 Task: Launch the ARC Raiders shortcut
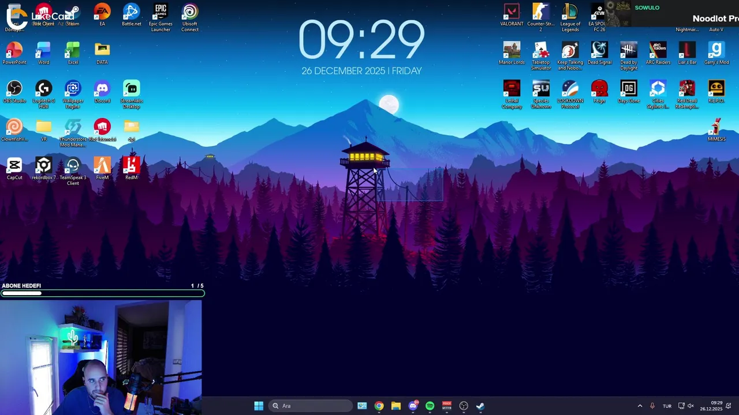point(658,54)
